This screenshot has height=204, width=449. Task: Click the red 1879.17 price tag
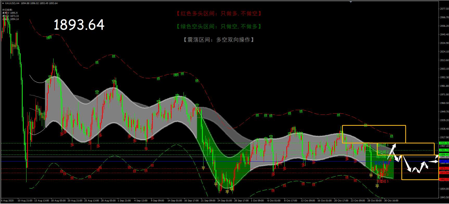(x=444, y=168)
